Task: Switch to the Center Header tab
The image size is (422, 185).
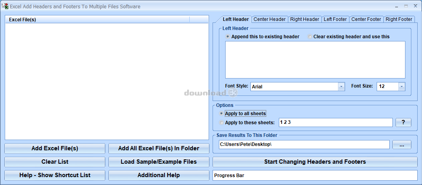Action: pos(270,19)
